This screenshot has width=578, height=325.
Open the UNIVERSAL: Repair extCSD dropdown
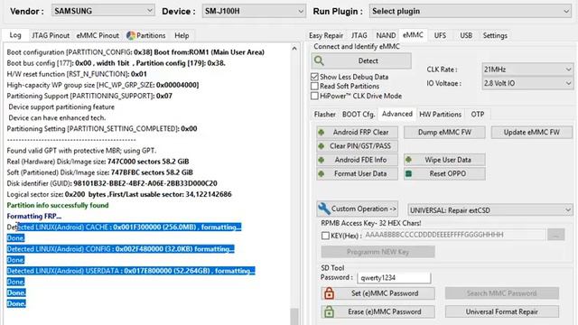[490, 210]
